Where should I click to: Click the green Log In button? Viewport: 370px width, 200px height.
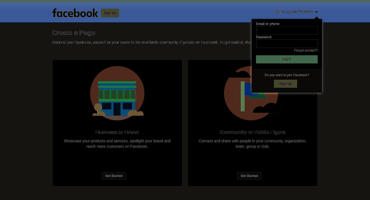coord(287,59)
